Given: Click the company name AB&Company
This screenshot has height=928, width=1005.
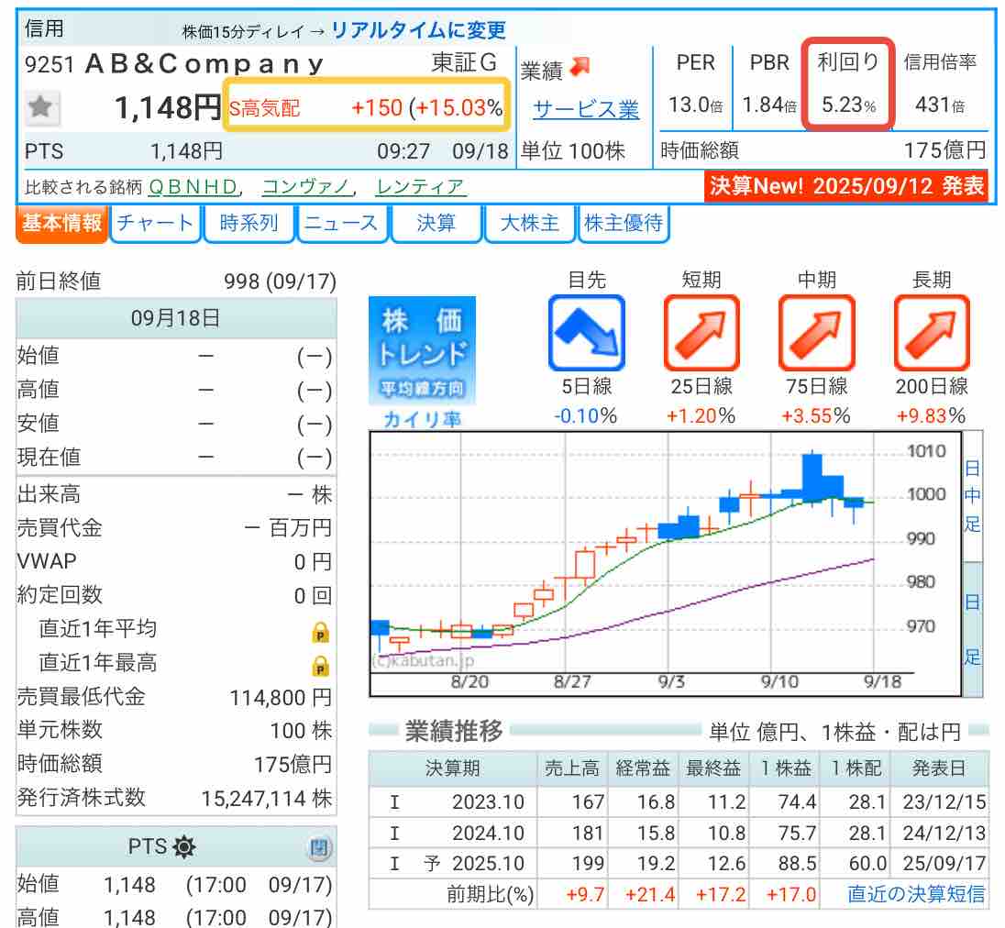Looking at the screenshot, I should pos(204,64).
